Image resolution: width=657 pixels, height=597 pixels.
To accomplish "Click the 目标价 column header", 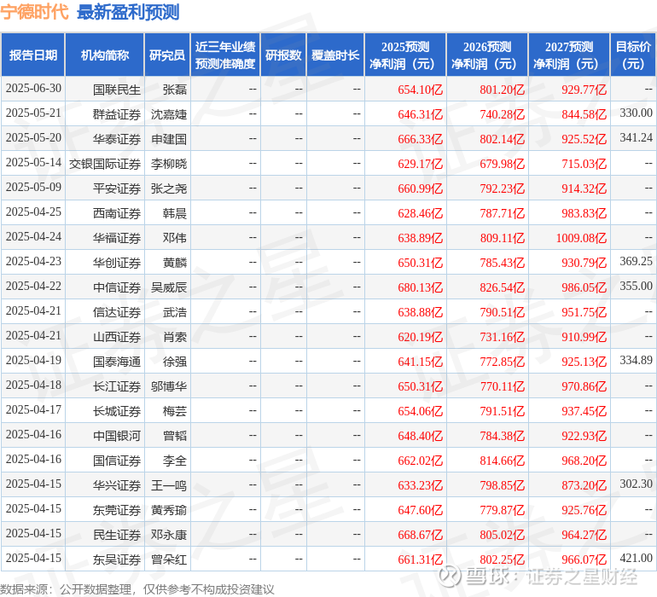I will (633, 55).
